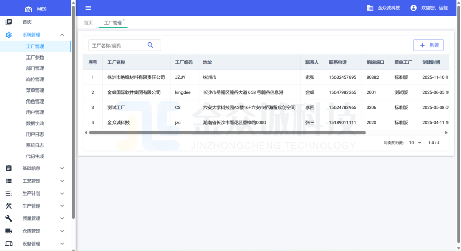The height and width of the screenshot is (251, 461).
Task: Close the 工厂管理 tab
Action: click(x=124, y=20)
